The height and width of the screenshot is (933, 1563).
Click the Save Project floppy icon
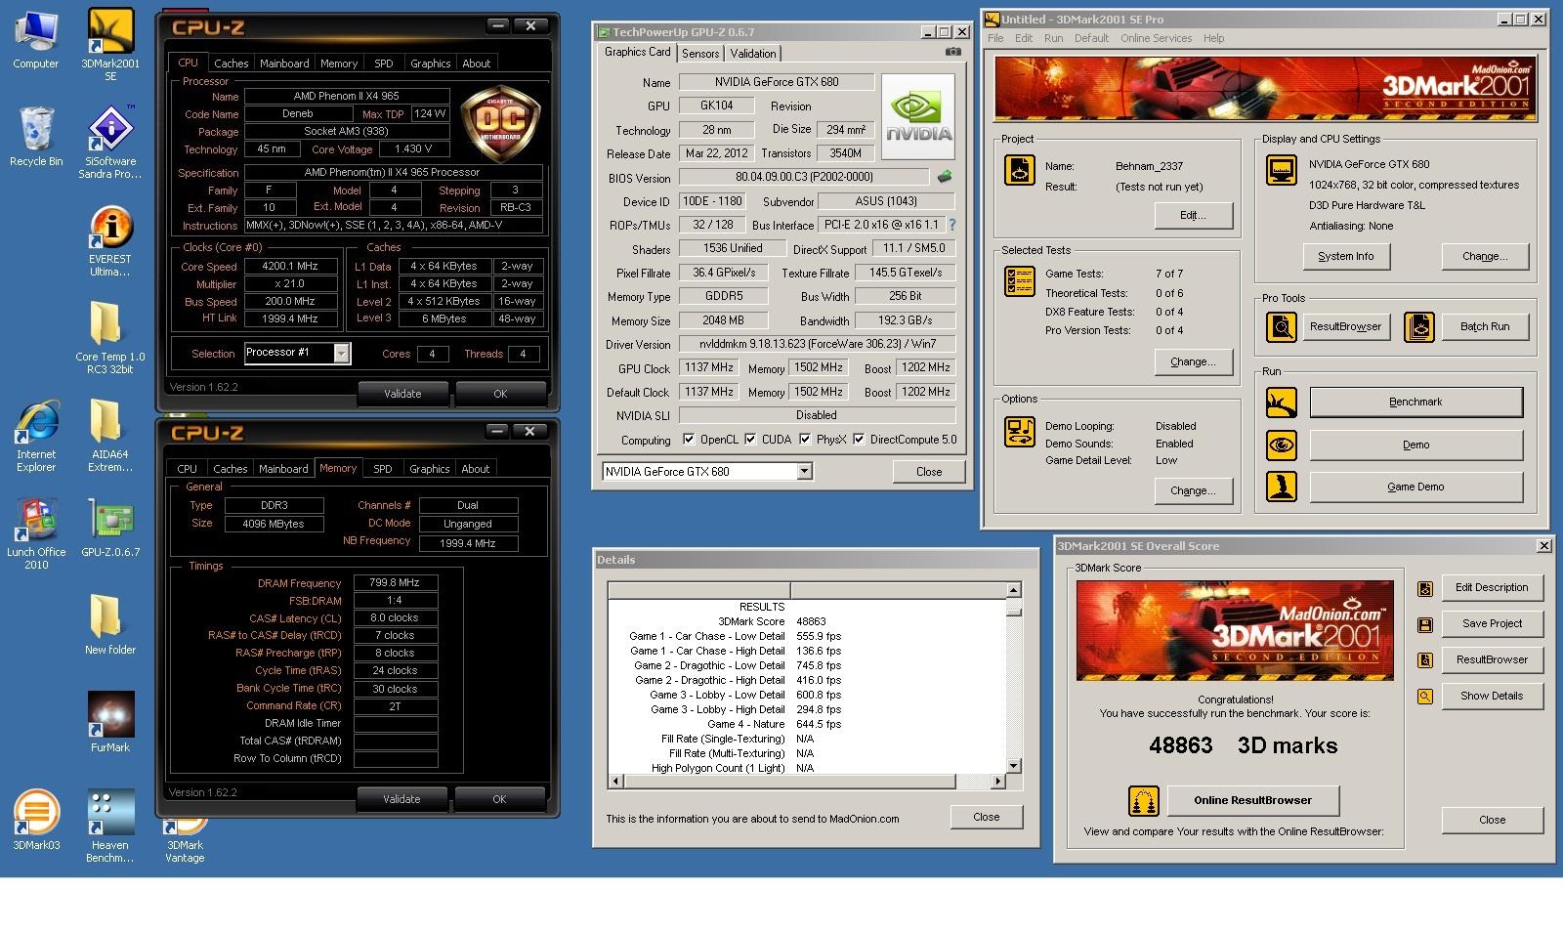tap(1425, 624)
